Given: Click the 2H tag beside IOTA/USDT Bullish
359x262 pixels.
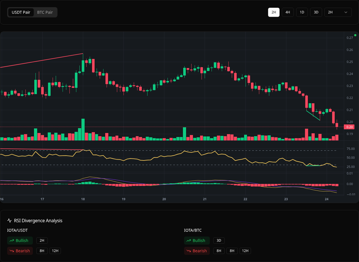Looking at the screenshot, I should [x=42, y=240].
